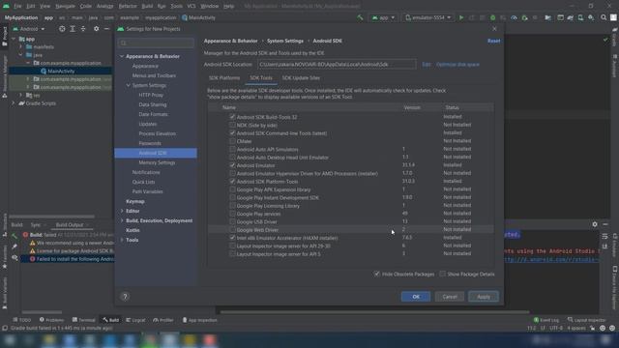Select HTTP Proxy in settings tree
The height and width of the screenshot is (348, 619).
pos(151,95)
